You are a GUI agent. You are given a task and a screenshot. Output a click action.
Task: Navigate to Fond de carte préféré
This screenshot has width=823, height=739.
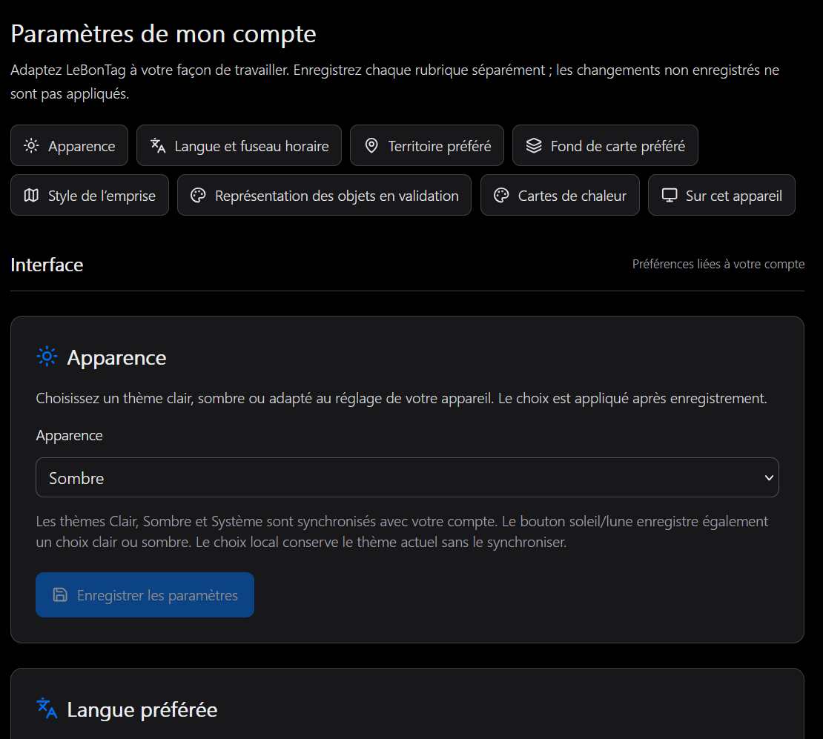click(605, 145)
